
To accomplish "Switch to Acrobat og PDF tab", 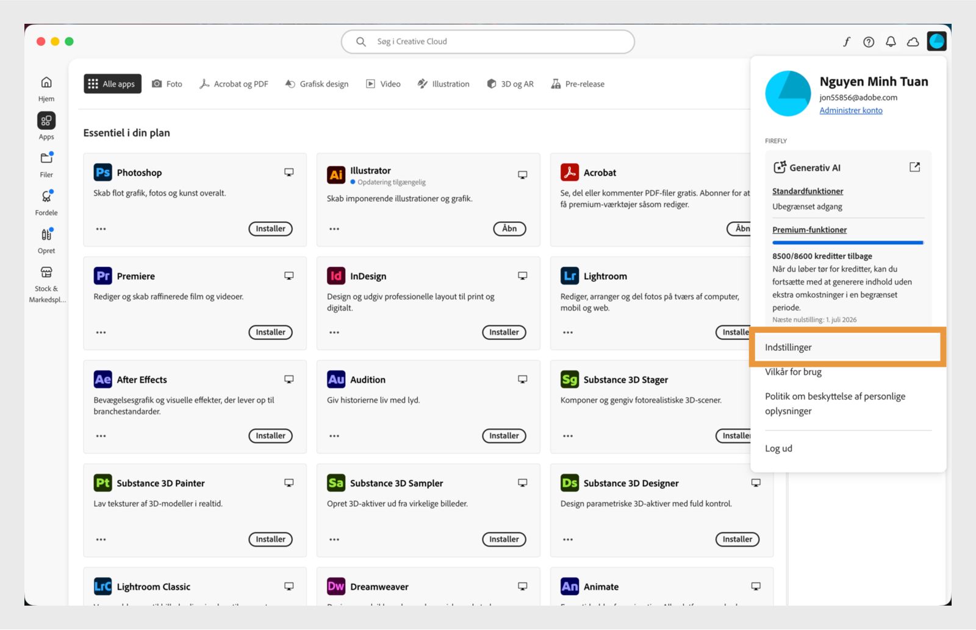I will click(x=234, y=84).
